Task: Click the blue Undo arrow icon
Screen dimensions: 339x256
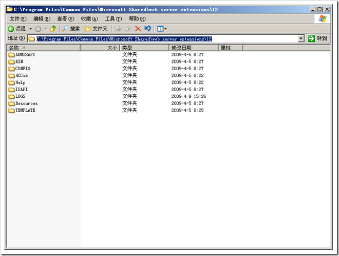Action: click(147, 29)
